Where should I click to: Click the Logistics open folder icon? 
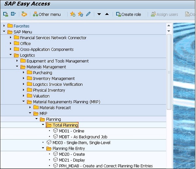[17, 55]
